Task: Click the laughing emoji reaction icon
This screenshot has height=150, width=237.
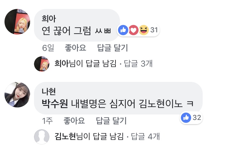Action: (144, 30)
